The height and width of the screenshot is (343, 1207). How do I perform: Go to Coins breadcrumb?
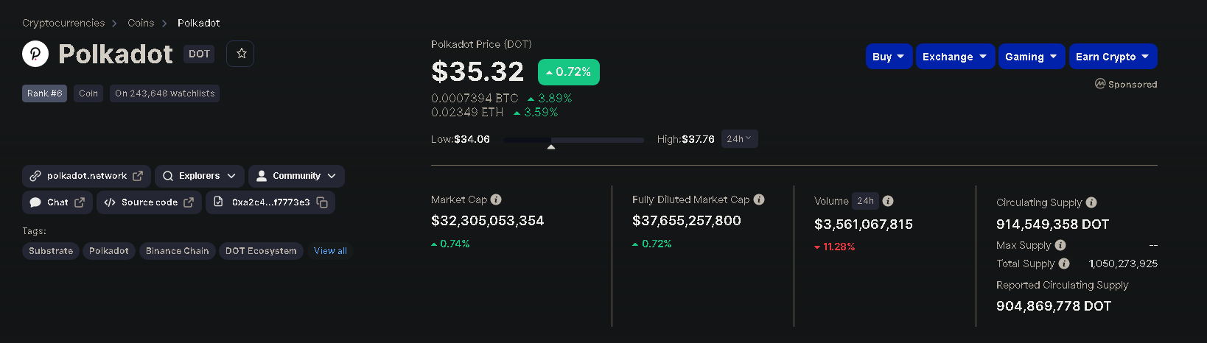pos(141,23)
